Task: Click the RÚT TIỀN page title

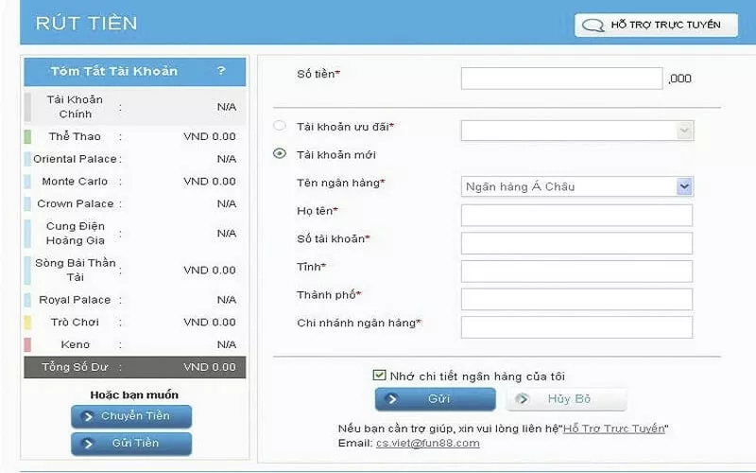Action: (x=87, y=23)
